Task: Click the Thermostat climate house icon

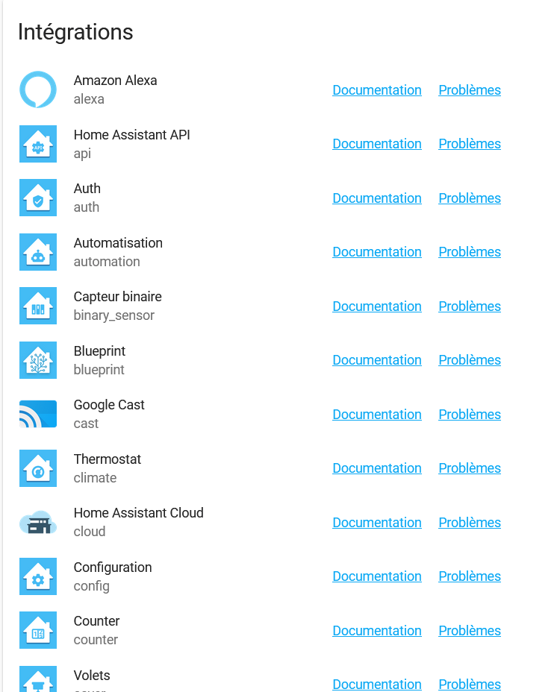Action: [38, 468]
